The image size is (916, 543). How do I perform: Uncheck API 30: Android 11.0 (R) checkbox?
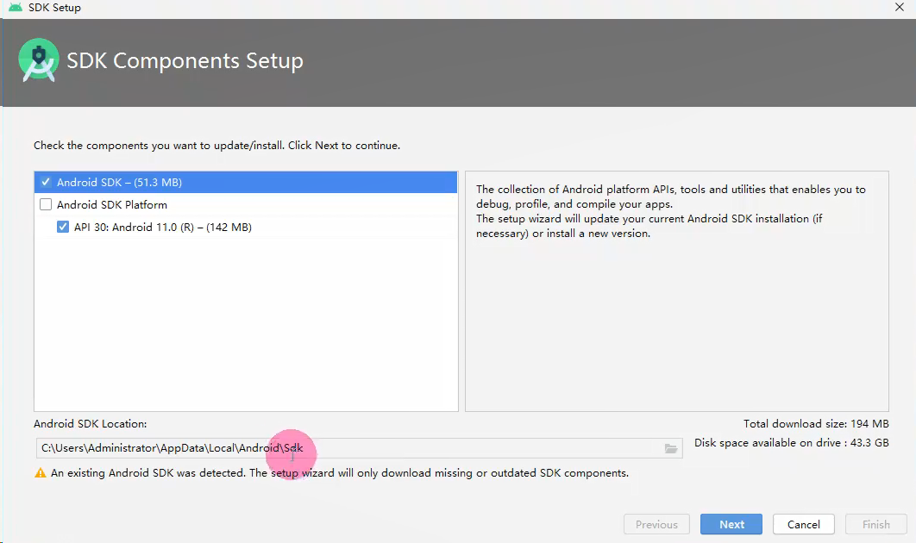(x=62, y=228)
